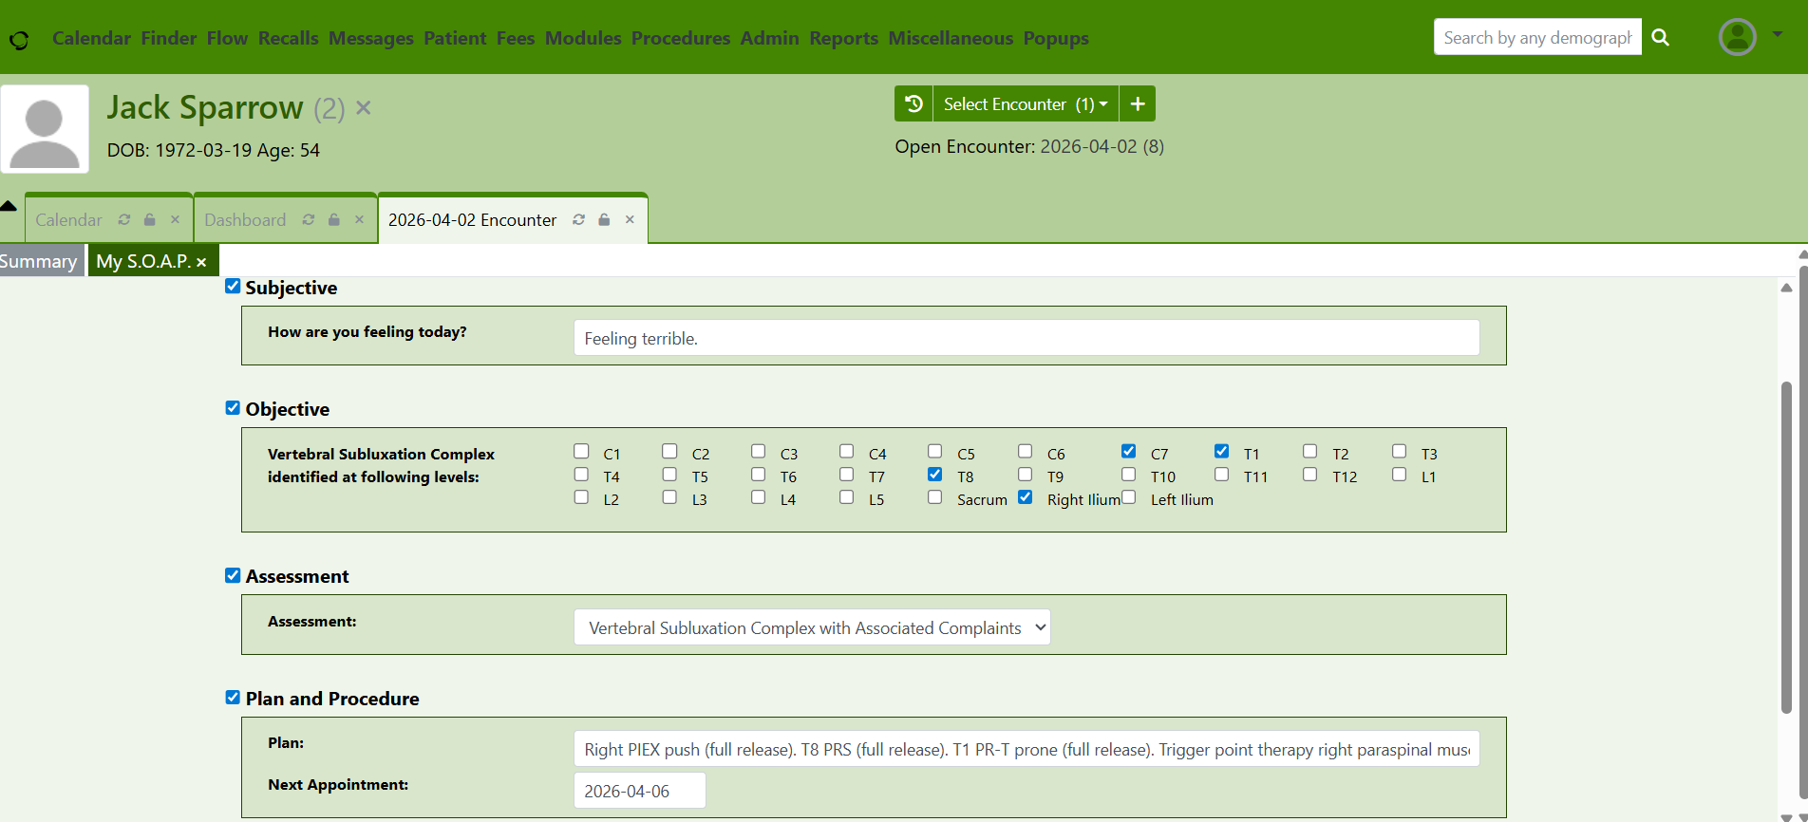Close the My S.O.A.P. form tab
Image resolution: width=1808 pixels, height=822 pixels.
tap(201, 262)
